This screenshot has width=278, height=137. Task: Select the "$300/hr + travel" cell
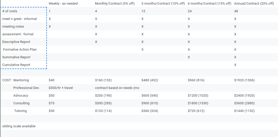point(61,88)
